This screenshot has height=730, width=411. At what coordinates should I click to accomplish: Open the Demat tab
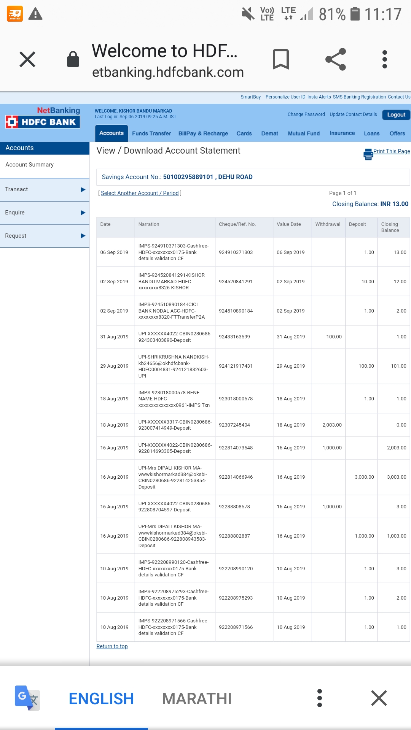coord(269,133)
